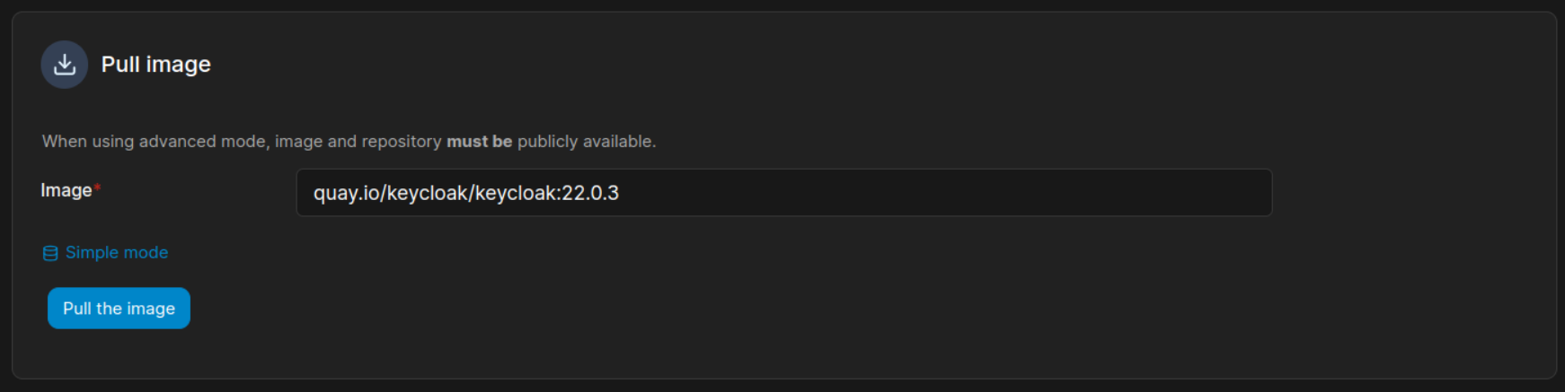Place cursor in quay.io/keycloak/keycloak:22.0.3 text
This screenshot has width=1565, height=392.
[465, 193]
